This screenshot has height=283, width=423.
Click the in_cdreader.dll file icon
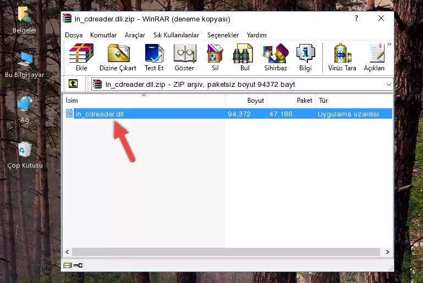click(x=69, y=113)
